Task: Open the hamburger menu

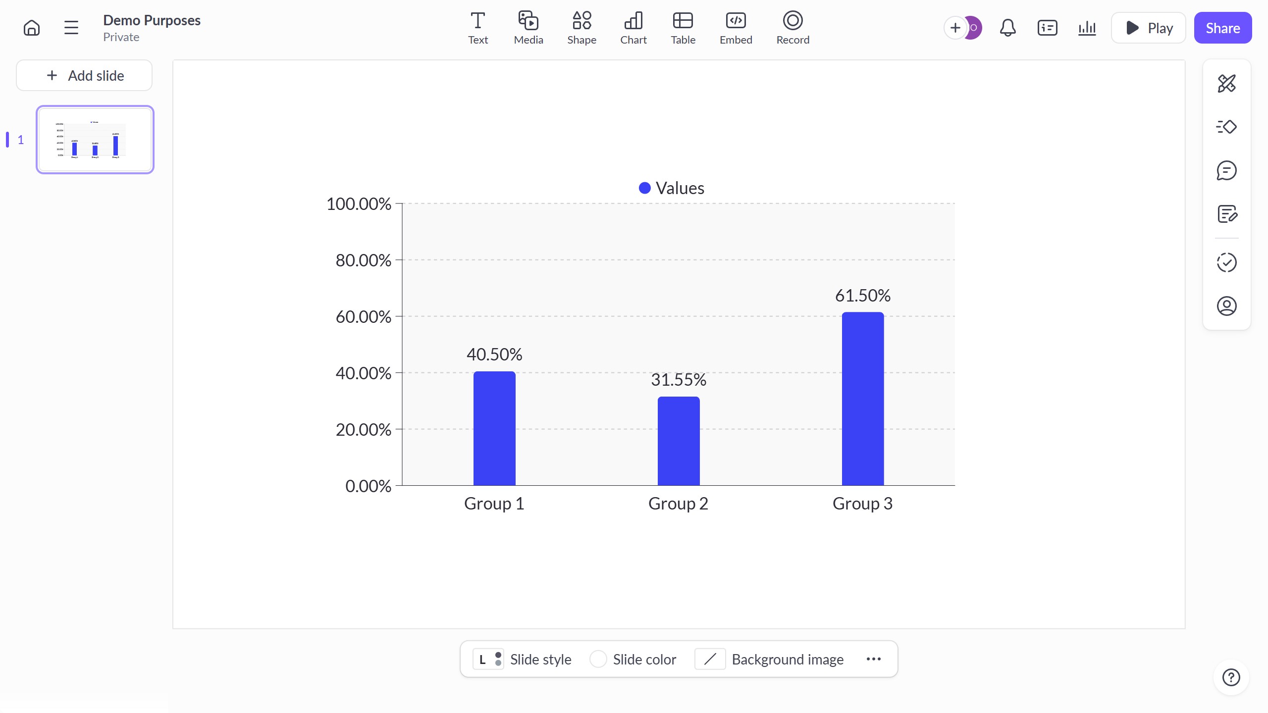Action: (71, 28)
